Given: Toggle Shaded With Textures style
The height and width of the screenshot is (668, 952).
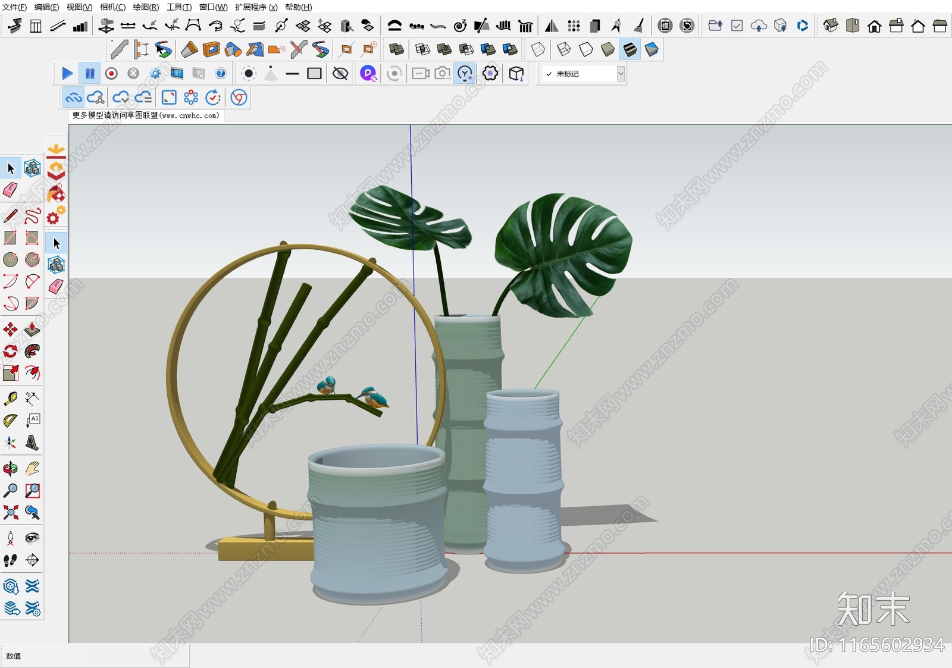Looking at the screenshot, I should 630,49.
